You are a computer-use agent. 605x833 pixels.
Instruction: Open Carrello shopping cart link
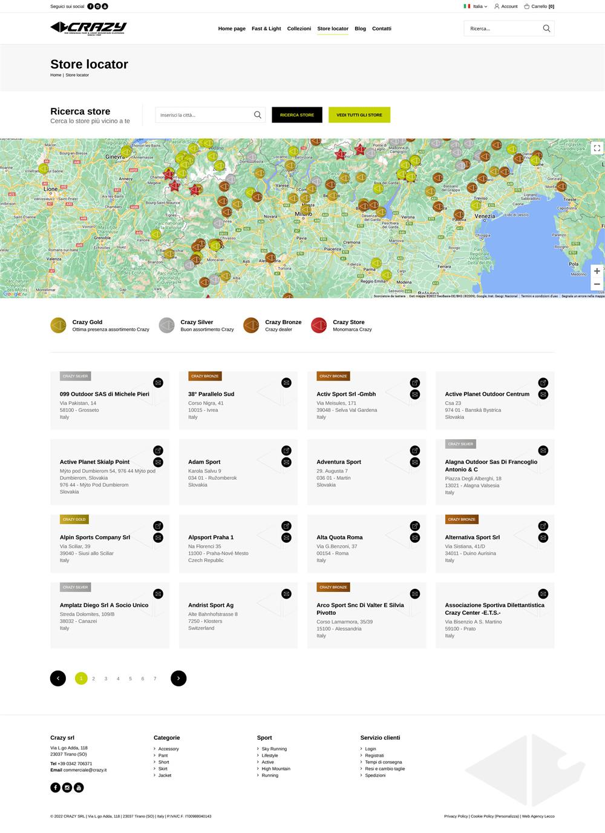539,6
